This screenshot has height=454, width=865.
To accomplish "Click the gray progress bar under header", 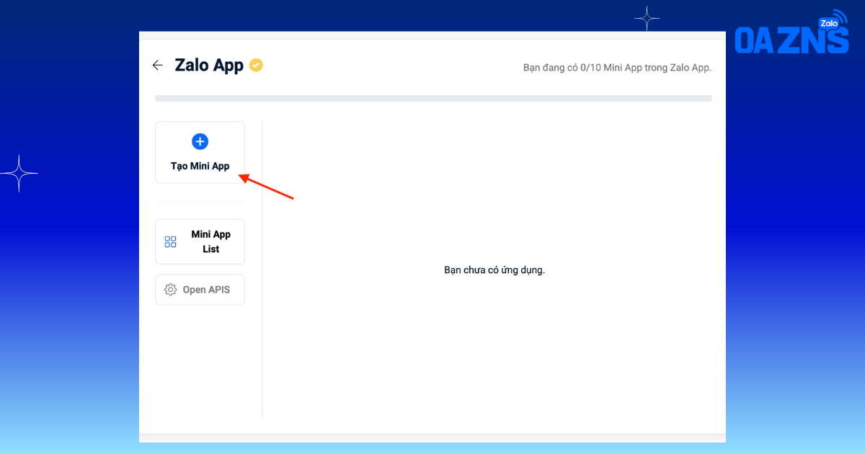I will pos(433,98).
